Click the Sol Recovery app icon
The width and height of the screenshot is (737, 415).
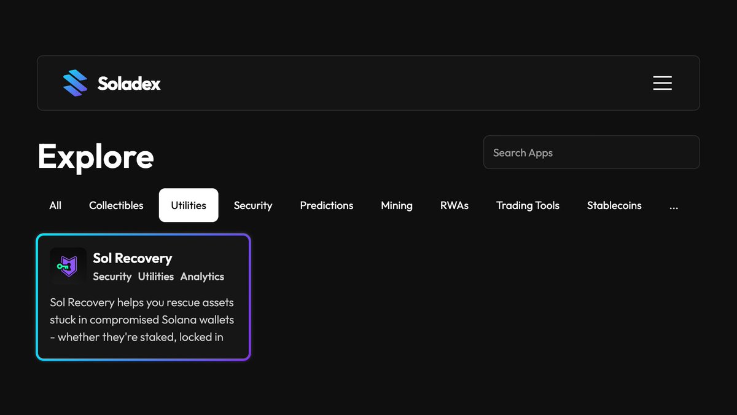pyautogui.click(x=68, y=266)
